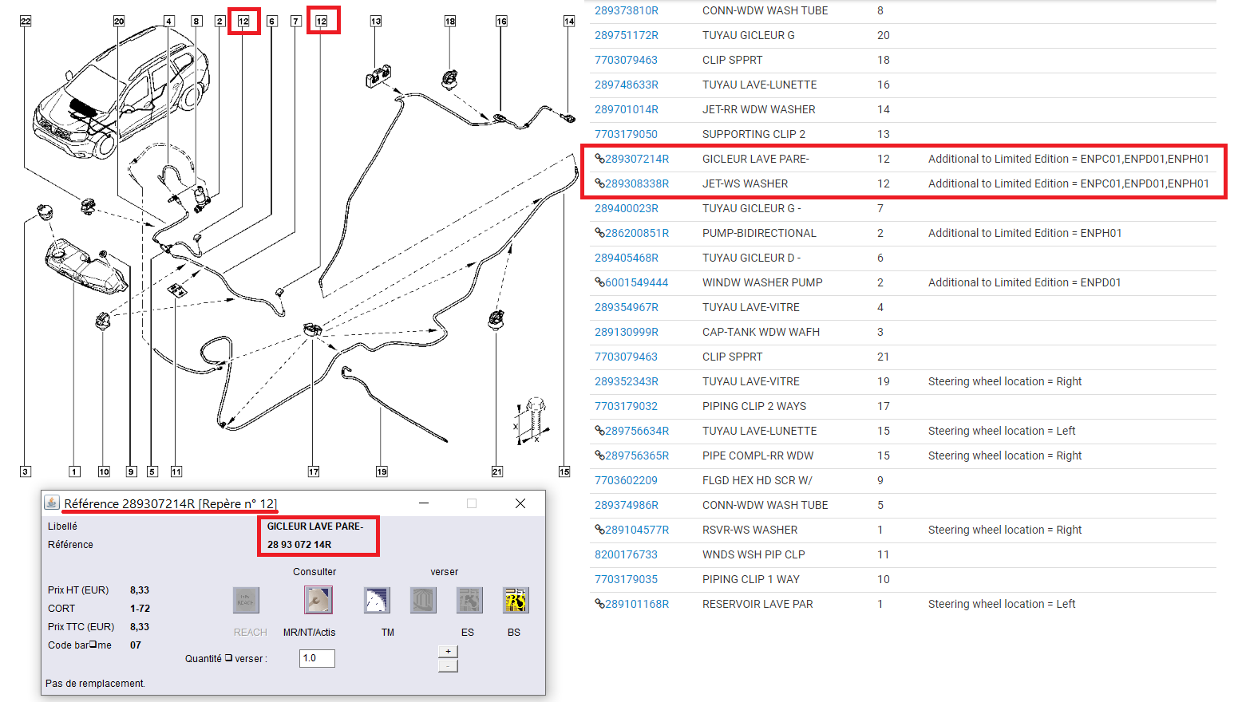Click the greyed icon between TM and ES
The image size is (1234, 702).
tap(423, 600)
